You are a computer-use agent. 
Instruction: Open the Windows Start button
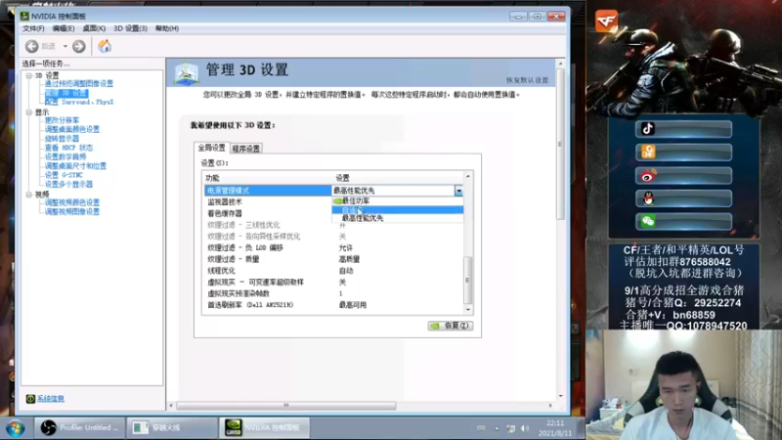pos(15,428)
